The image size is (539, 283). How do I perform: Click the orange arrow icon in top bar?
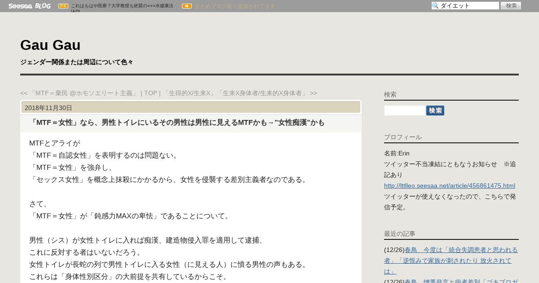[187, 6]
